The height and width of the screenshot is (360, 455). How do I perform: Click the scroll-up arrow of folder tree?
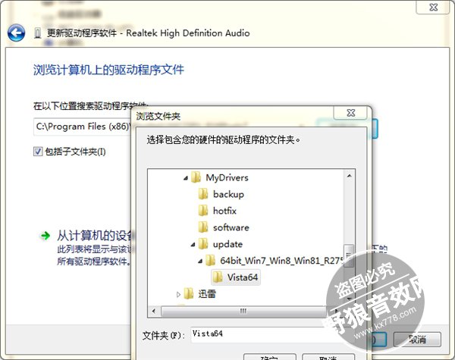click(349, 176)
